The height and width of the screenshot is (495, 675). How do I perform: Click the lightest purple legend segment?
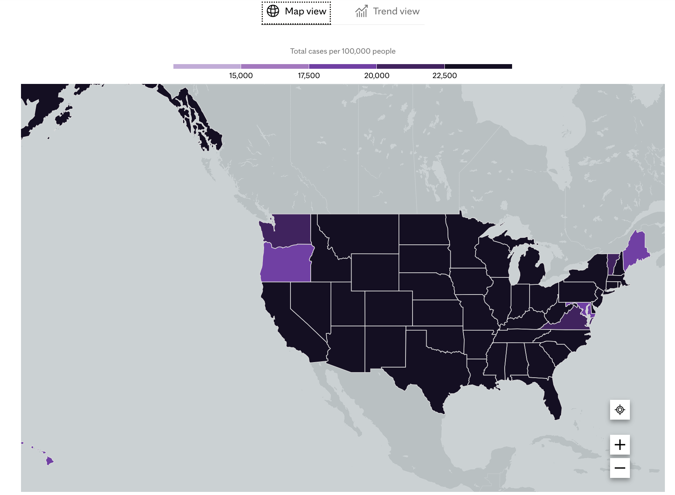pyautogui.click(x=207, y=66)
